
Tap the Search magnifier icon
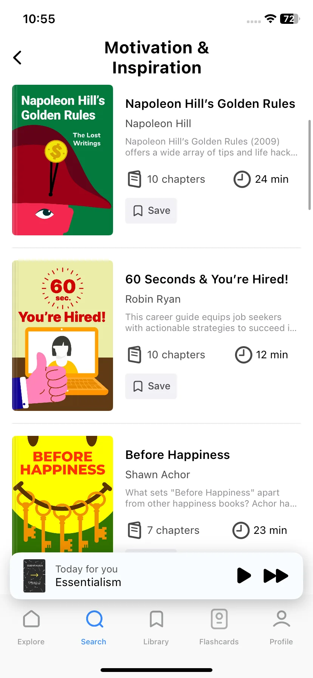[94, 619]
